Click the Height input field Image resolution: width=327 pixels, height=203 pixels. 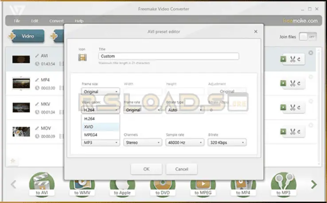[x=185, y=91]
